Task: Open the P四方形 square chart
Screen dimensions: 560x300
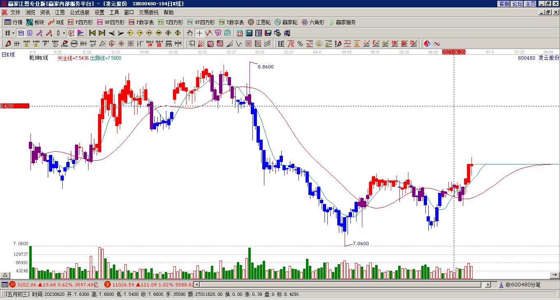Action: [x=81, y=22]
